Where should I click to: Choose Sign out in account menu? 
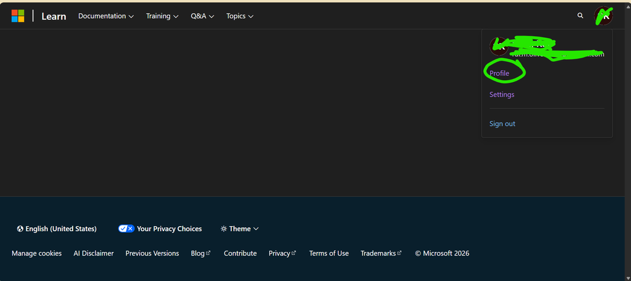click(502, 124)
